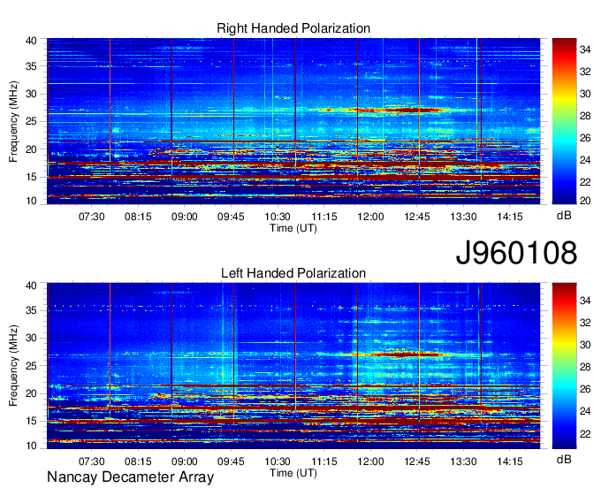This screenshot has width=601, height=488.
Task: Click 'Time (UT)' label under Right Handed plot
Action: click(x=293, y=228)
